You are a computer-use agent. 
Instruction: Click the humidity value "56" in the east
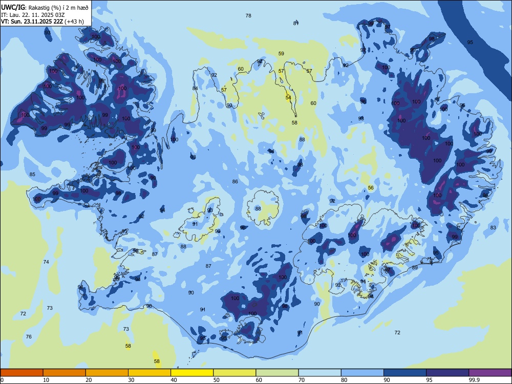point(371,188)
